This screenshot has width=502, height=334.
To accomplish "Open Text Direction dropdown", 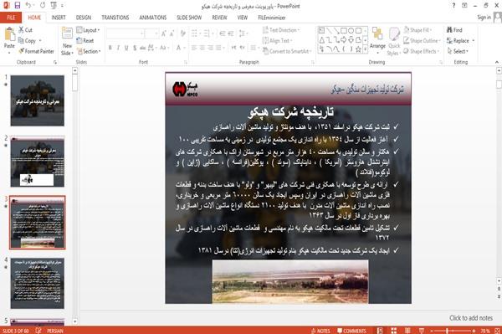I will click(x=281, y=30).
